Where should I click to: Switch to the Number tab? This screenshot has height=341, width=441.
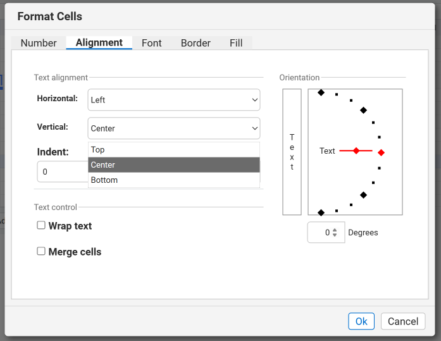[39, 43]
